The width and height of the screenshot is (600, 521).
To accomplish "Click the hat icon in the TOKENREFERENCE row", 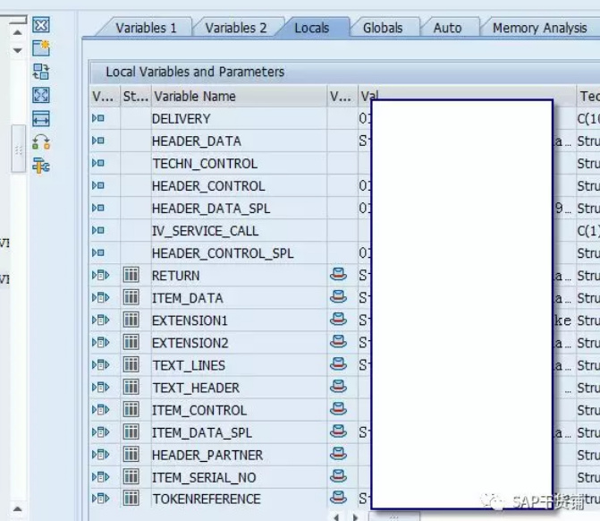I will click(x=338, y=497).
